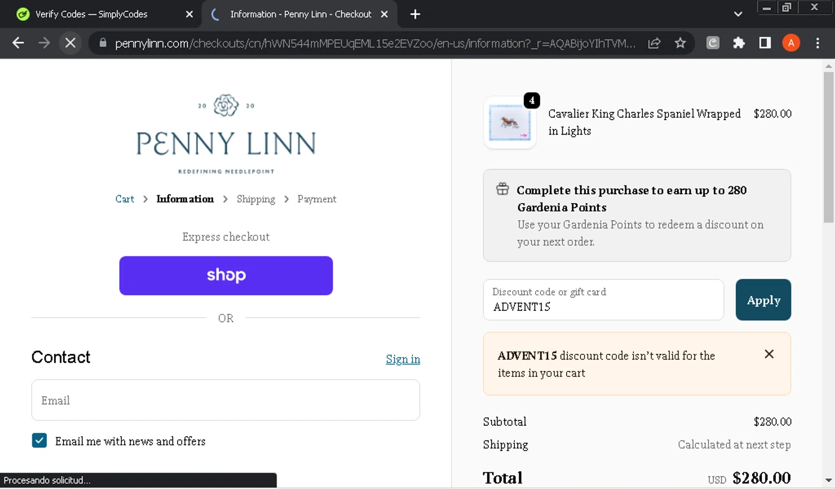Image resolution: width=835 pixels, height=489 pixels.
Task: Click the Express checkout label
Action: (x=225, y=237)
